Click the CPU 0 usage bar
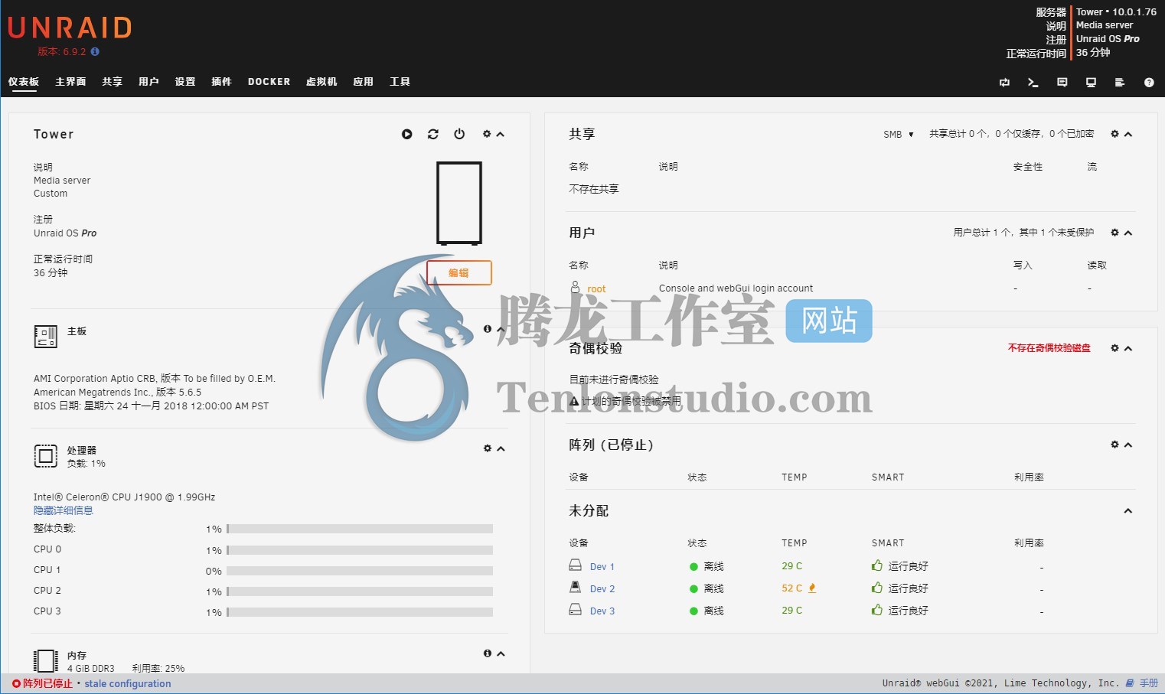This screenshot has height=694, width=1165. pos(360,550)
